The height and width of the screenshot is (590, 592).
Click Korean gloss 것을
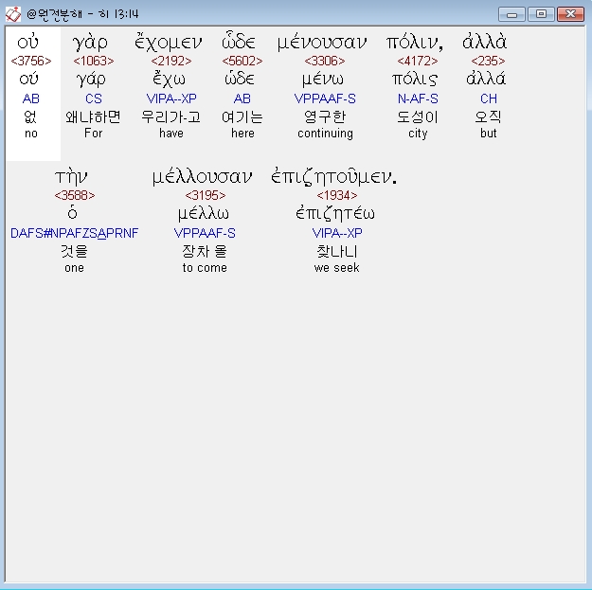tap(75, 251)
